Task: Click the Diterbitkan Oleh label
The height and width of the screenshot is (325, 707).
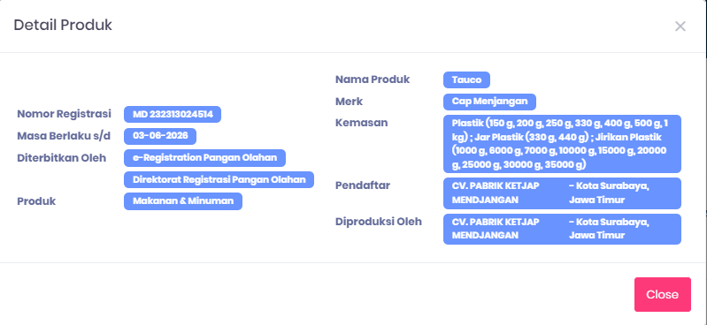Action: 62,158
